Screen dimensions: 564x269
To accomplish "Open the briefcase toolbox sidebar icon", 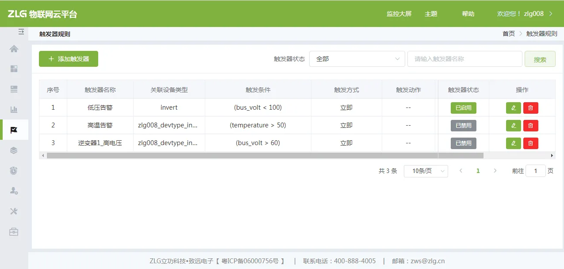I will tap(14, 231).
